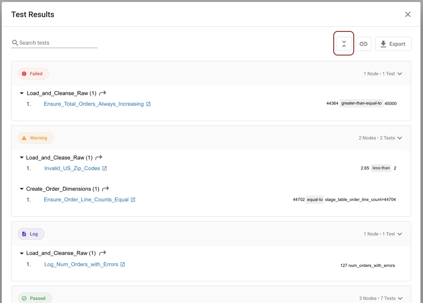Click the go-to arrow beside Load_and_Cleanse_Raw under Failed
423x303 pixels.
point(103,93)
